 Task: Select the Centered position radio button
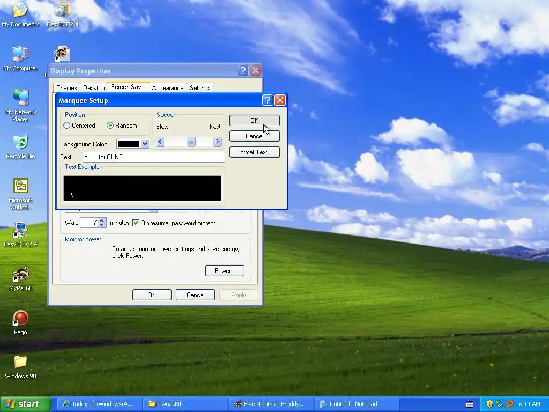pos(66,126)
